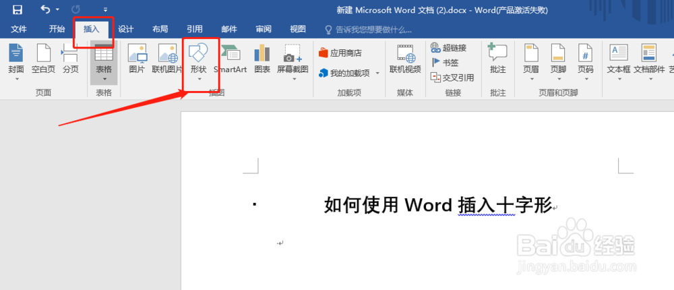Screen dimensions: 674x290
Task: Add a 批注 comment
Action: click(498, 59)
